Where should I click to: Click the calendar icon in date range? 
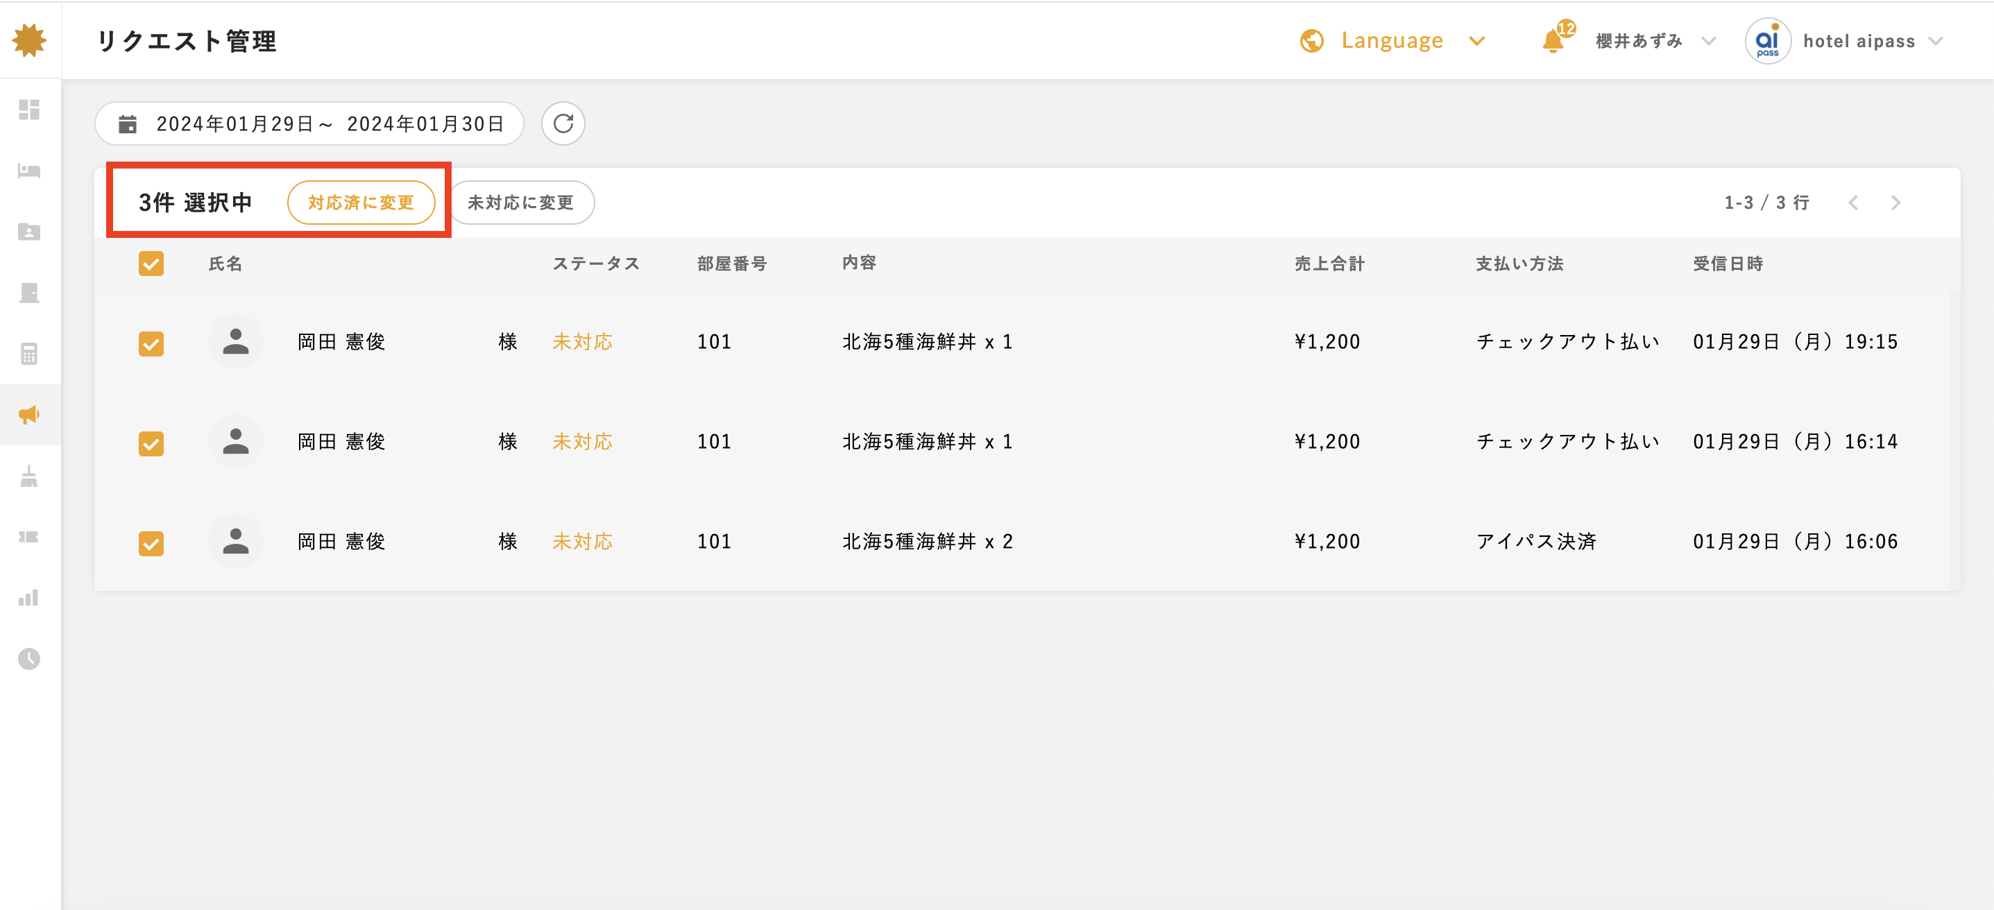pyautogui.click(x=128, y=124)
